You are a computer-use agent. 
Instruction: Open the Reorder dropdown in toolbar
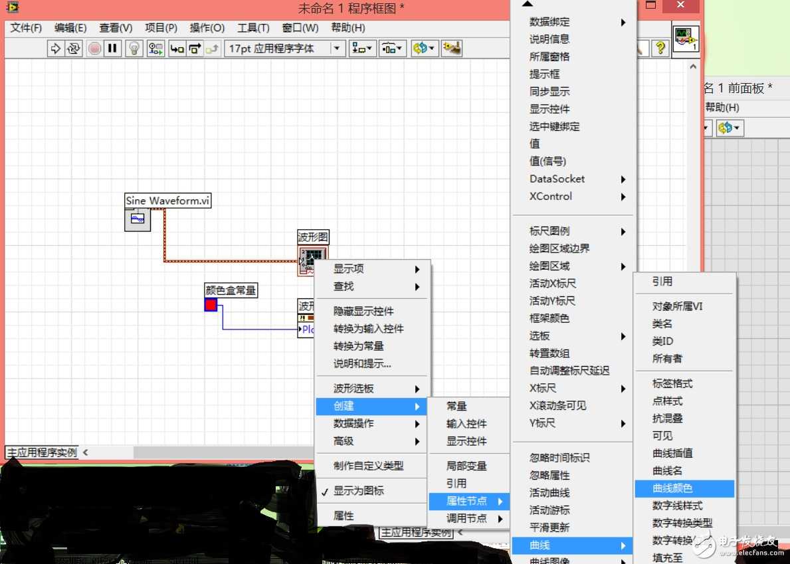pos(424,48)
